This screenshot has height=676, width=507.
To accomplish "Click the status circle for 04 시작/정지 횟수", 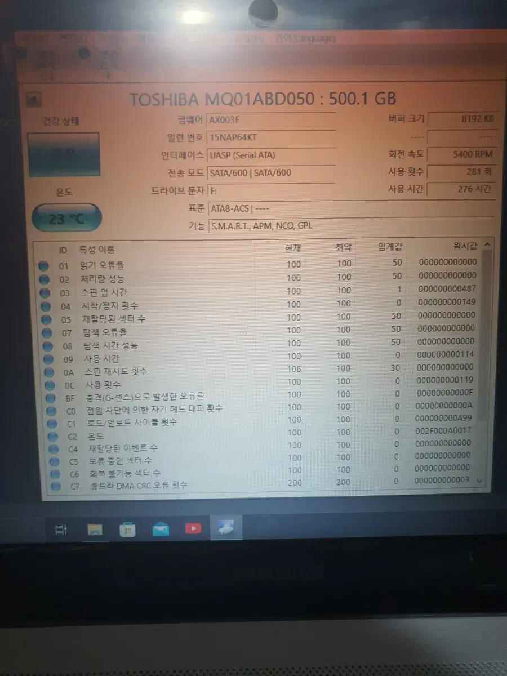I will (46, 306).
